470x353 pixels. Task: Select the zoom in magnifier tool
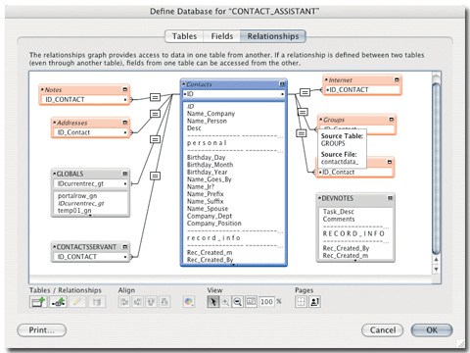pyautogui.click(x=225, y=302)
